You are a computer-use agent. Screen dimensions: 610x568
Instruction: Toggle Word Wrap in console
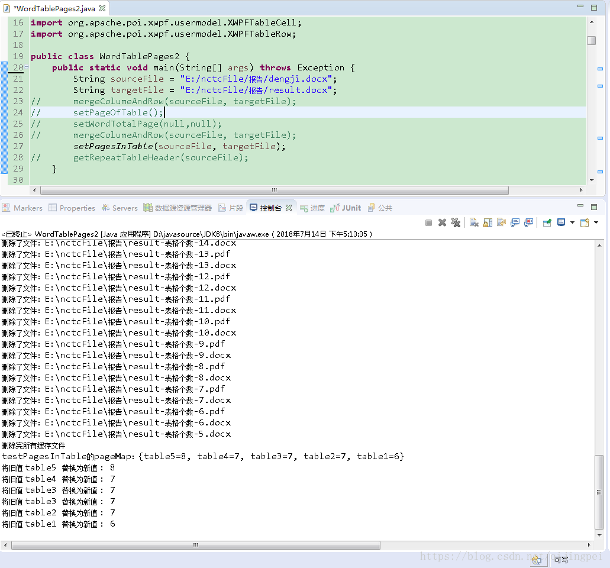point(502,222)
